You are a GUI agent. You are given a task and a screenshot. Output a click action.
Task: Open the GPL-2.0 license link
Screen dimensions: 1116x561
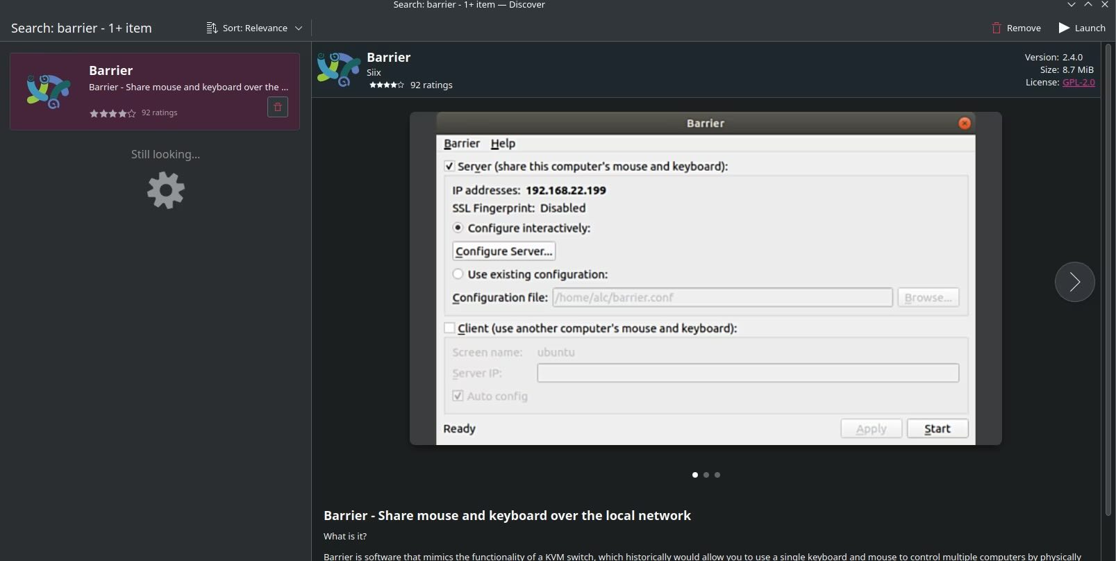(1078, 83)
